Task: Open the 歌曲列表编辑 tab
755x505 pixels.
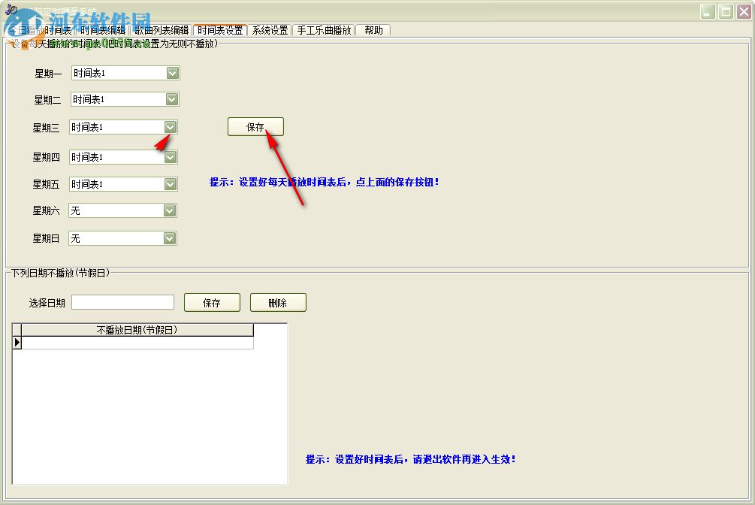Action: 162,30
